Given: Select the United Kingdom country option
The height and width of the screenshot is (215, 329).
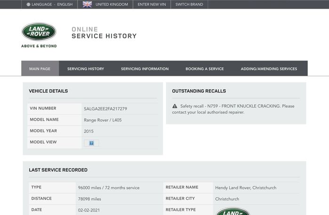Looking at the screenshot, I should coord(105,4).
